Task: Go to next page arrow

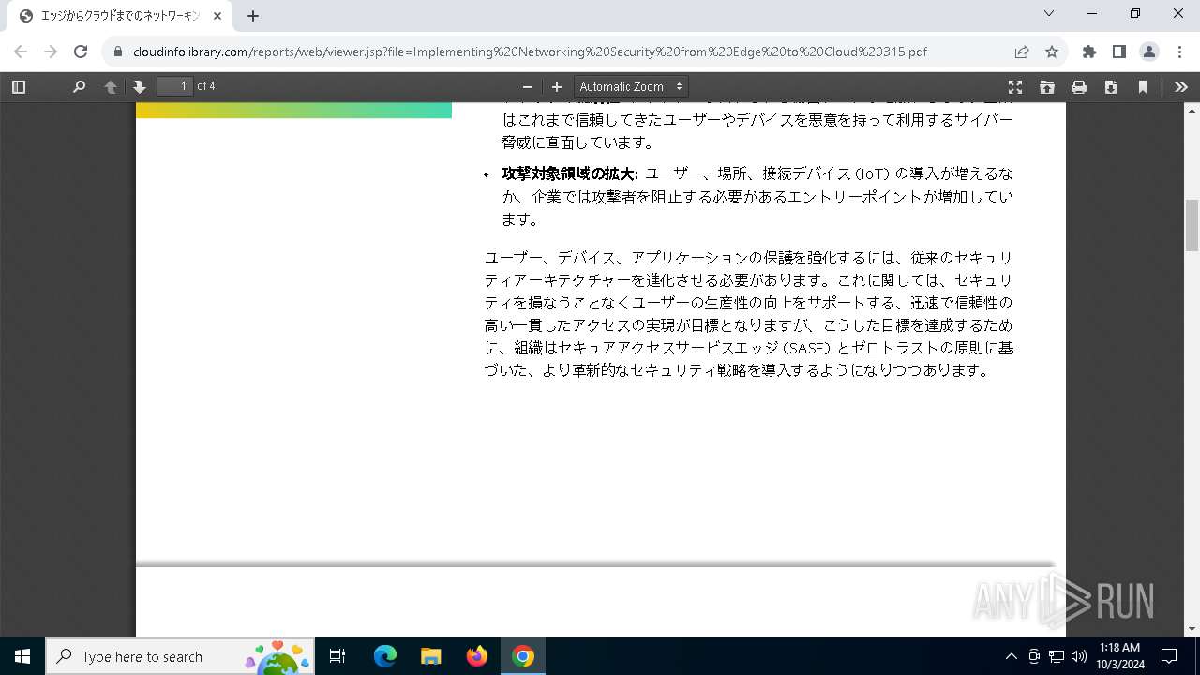Action: (140, 86)
